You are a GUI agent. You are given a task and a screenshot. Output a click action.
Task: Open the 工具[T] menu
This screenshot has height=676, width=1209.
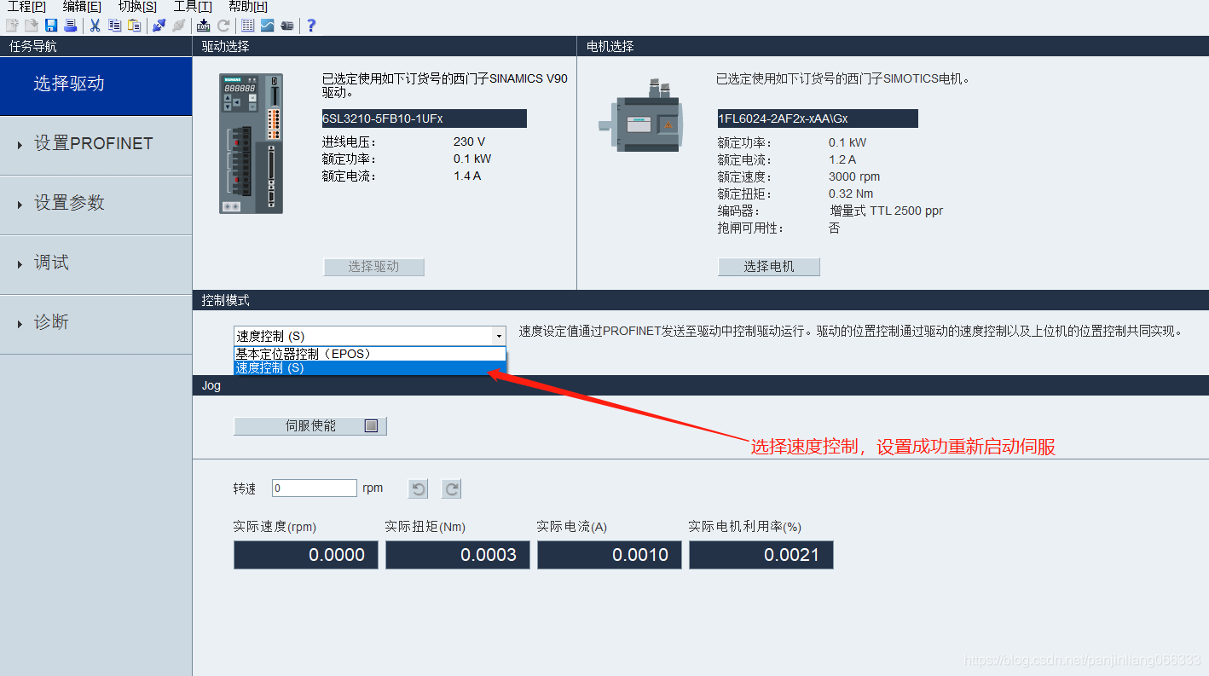tap(193, 7)
